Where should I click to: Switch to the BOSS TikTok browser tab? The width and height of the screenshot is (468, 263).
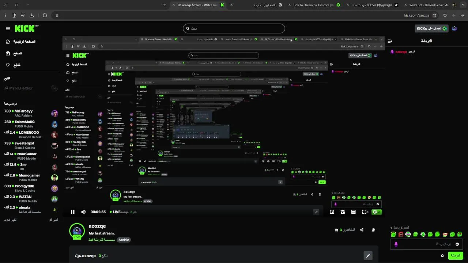372,5
